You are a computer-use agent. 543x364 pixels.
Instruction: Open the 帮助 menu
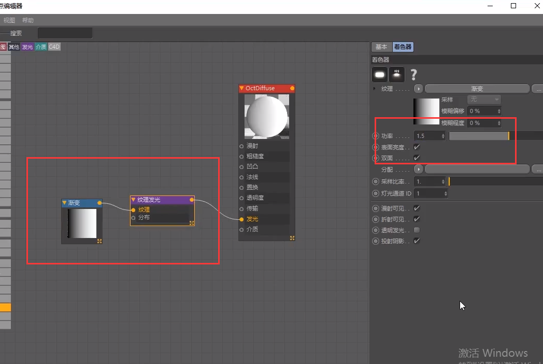pos(27,20)
